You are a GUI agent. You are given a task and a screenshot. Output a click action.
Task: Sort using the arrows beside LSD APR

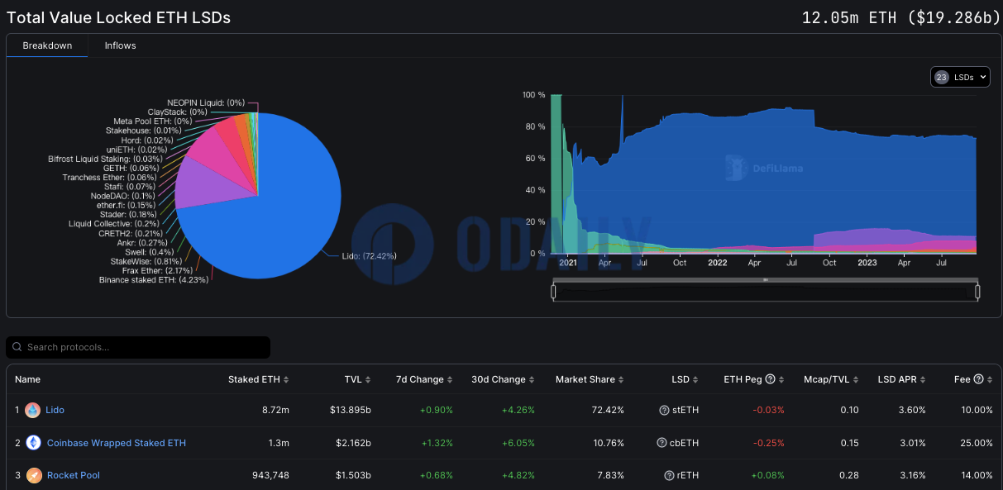[x=923, y=380]
